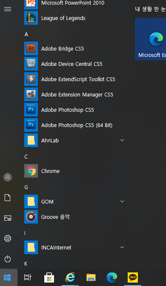Expand the AhnLab folder chevron
166x286 pixels.
[x=122, y=140]
